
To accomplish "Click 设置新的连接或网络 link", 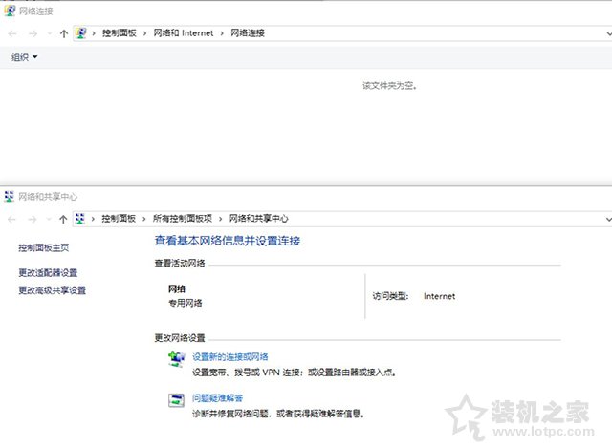I will (x=230, y=356).
